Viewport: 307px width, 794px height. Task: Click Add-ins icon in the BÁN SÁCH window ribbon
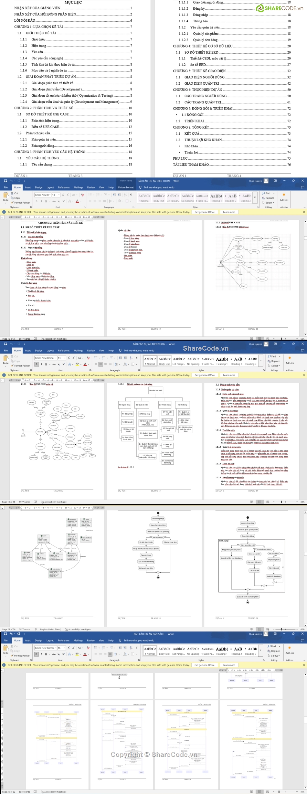pos(289,648)
